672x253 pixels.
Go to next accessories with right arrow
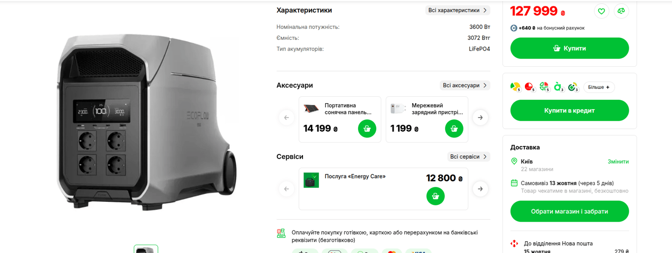(480, 117)
